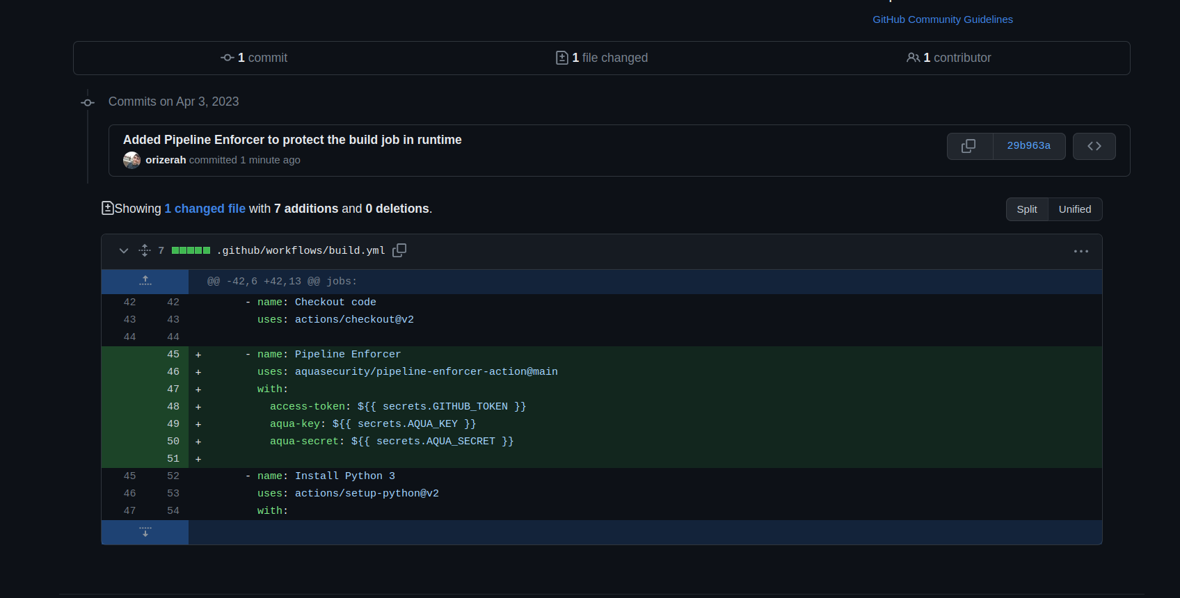This screenshot has height=598, width=1180.
Task: Open orizerah's profile link
Action: click(x=166, y=160)
